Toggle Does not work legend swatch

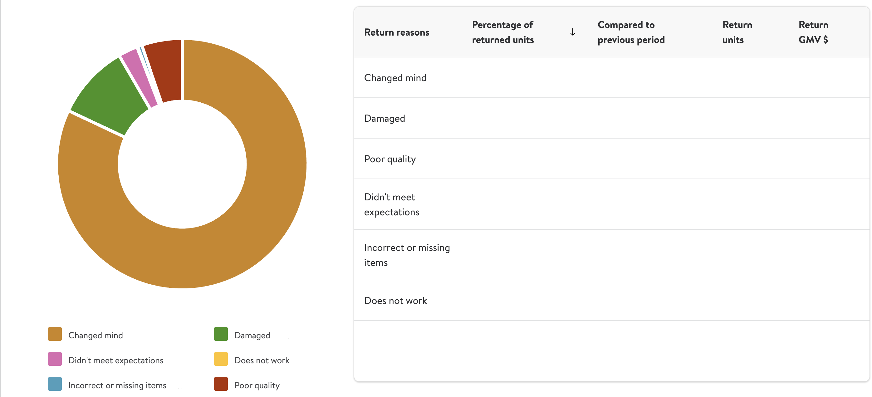click(221, 359)
